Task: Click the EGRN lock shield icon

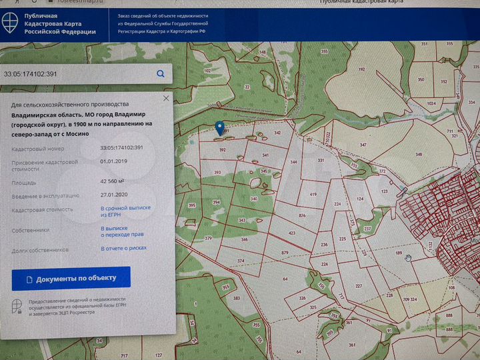Action: (17, 307)
